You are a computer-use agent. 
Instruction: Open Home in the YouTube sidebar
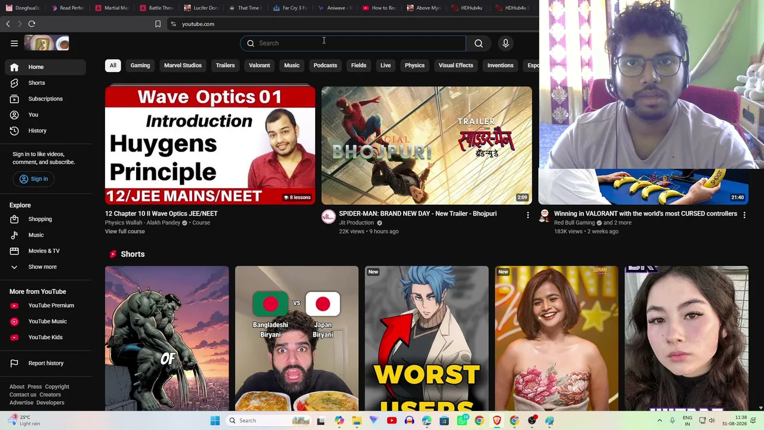pos(45,67)
